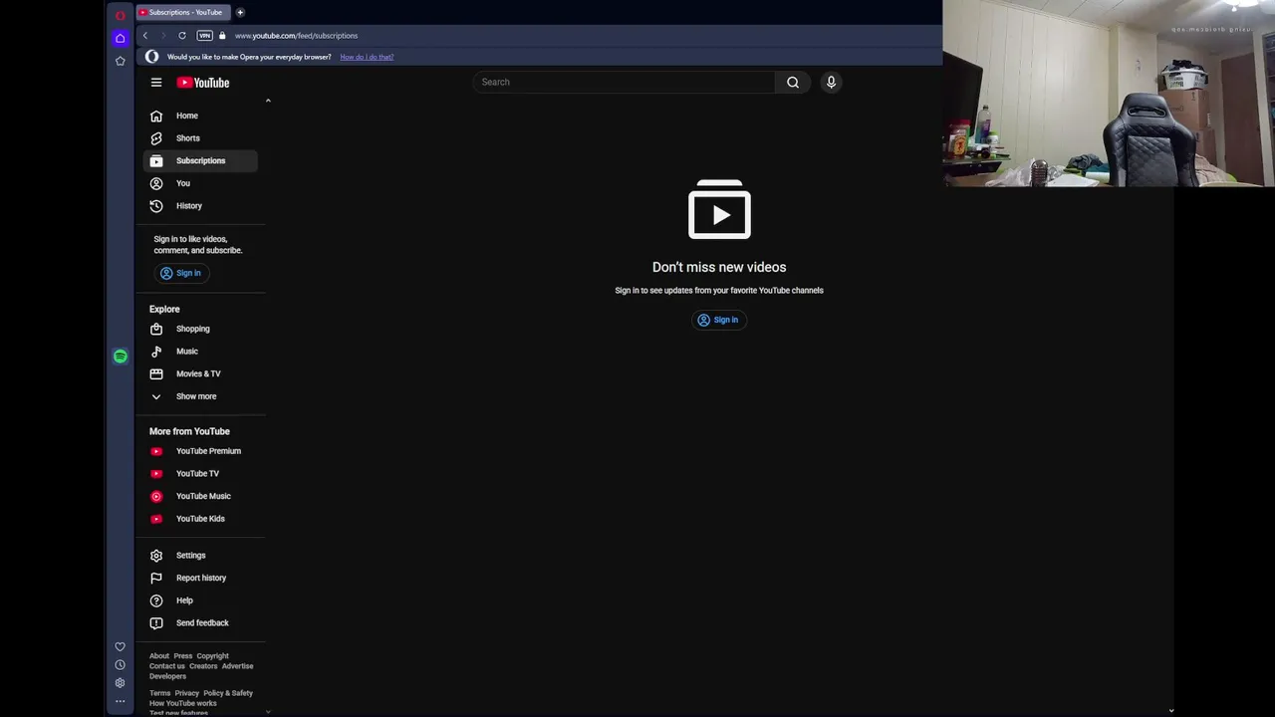
Task: Open the Press footer link
Action: click(183, 656)
